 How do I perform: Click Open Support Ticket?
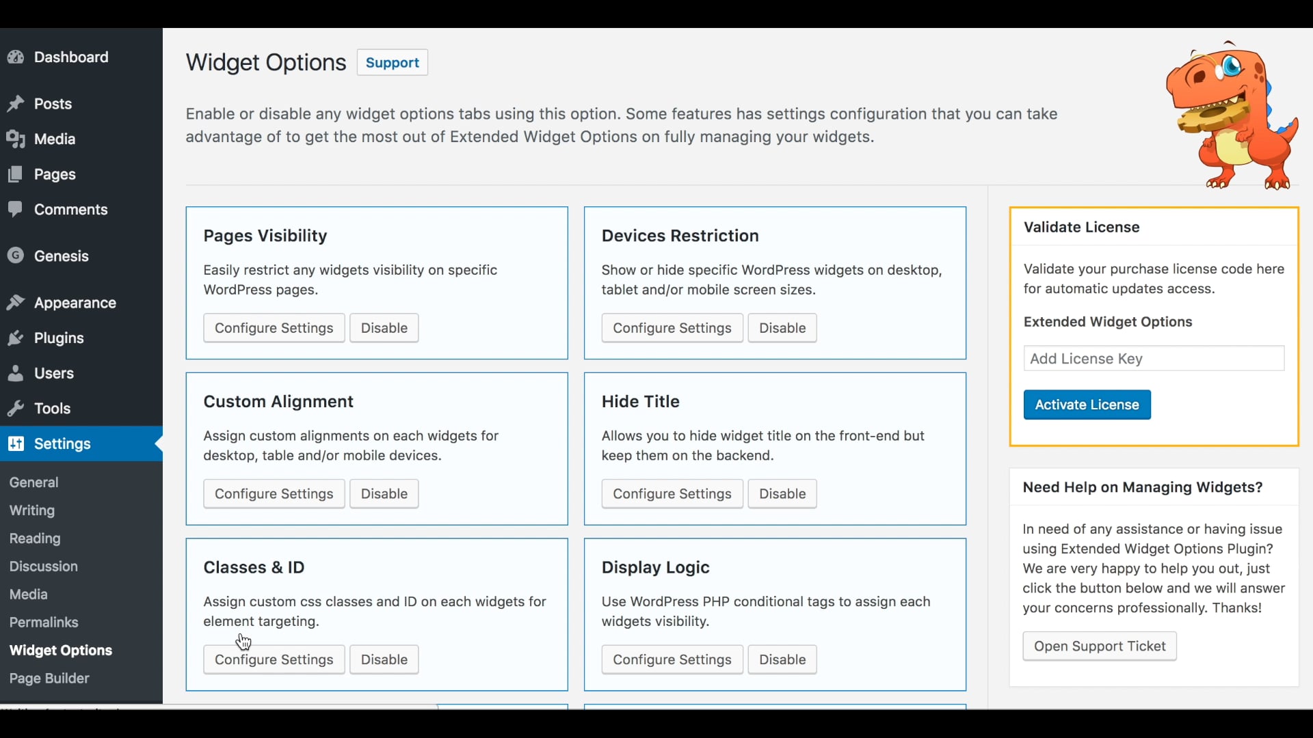[x=1100, y=646]
